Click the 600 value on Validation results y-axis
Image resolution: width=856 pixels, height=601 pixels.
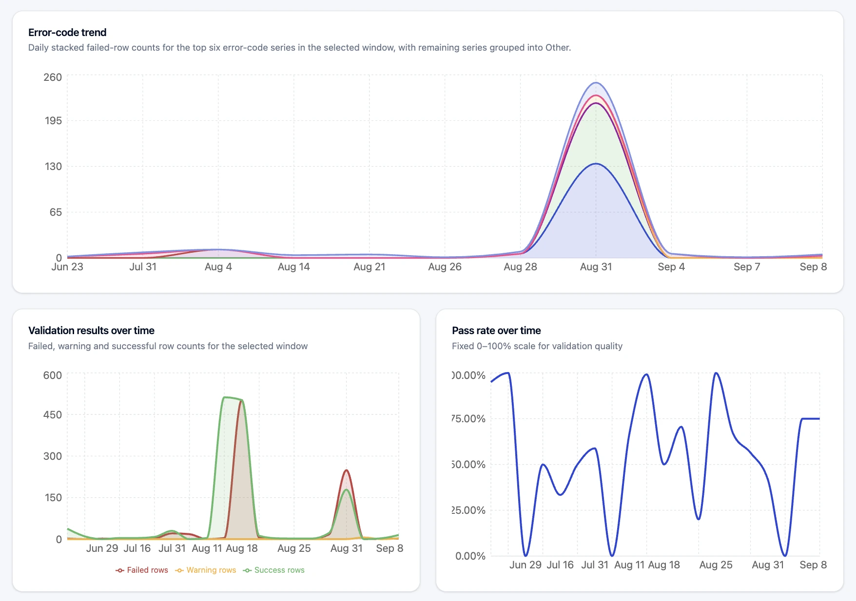[x=53, y=375]
